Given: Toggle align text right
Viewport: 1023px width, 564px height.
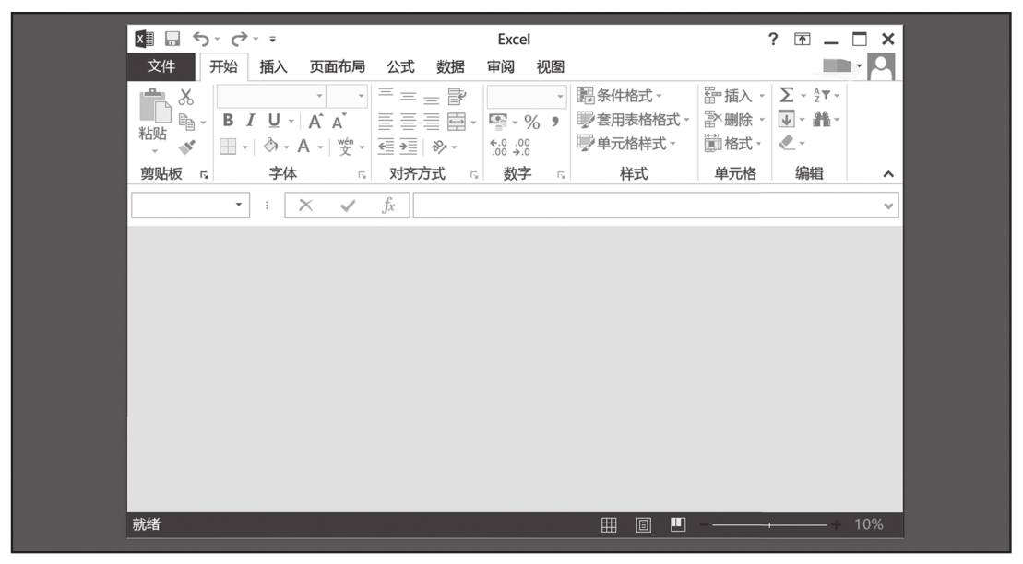Looking at the screenshot, I should point(432,122).
